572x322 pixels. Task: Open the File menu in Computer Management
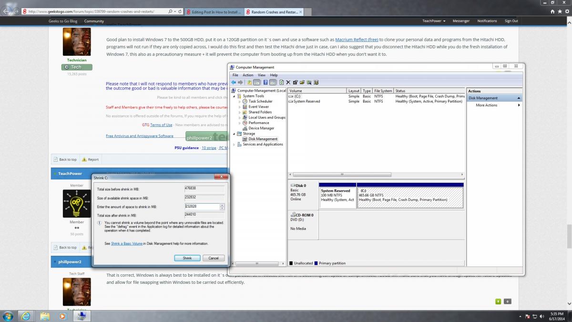(x=235, y=75)
